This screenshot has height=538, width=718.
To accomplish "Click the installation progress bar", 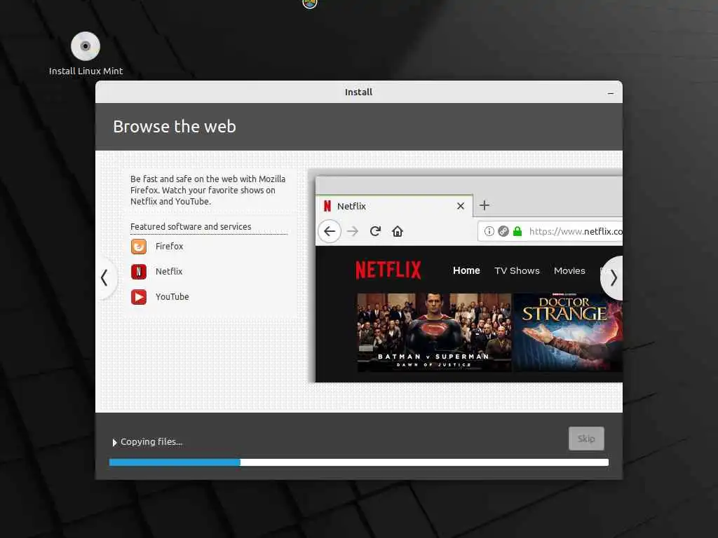I will click(359, 462).
